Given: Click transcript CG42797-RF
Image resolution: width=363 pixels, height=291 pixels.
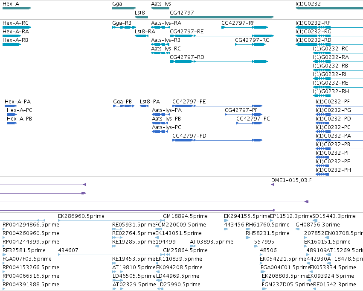Looking at the screenshot, I should tap(245, 27).
